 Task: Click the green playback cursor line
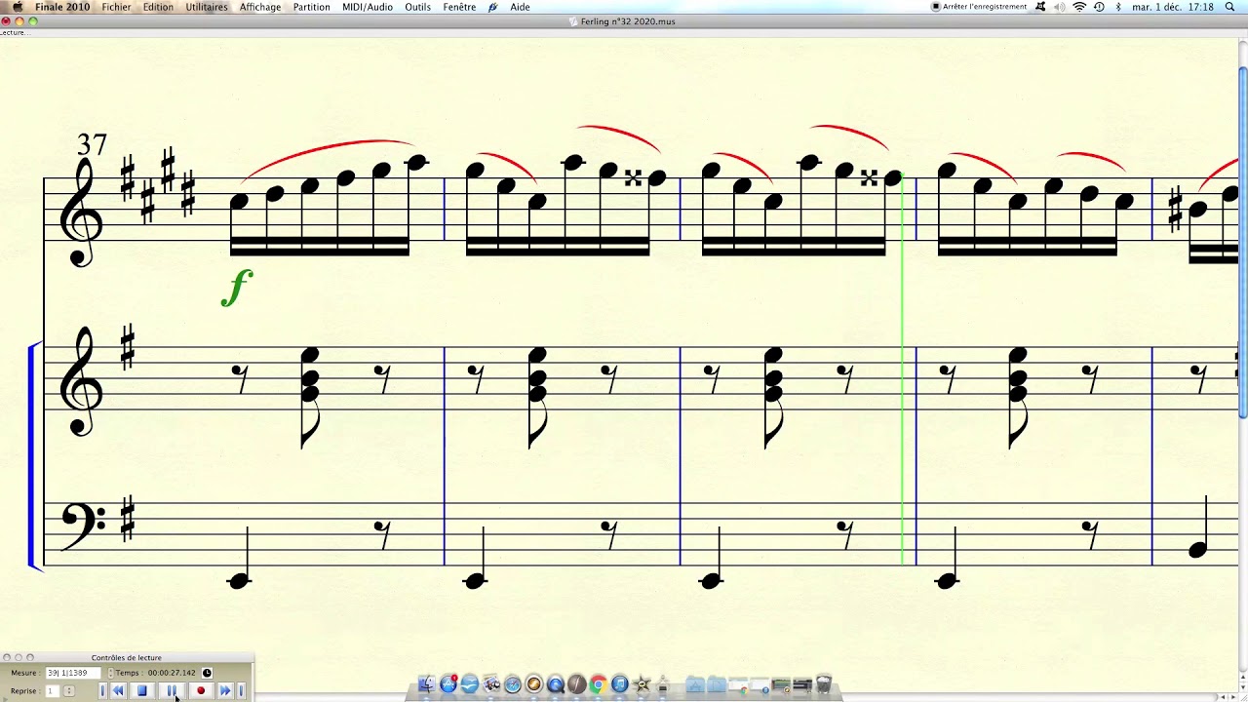click(903, 369)
